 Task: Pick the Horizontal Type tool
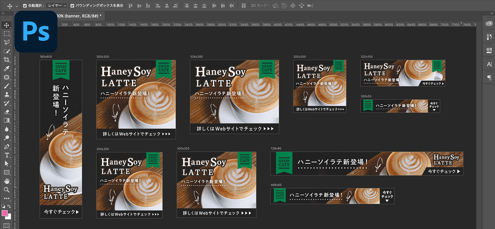pyautogui.click(x=6, y=155)
